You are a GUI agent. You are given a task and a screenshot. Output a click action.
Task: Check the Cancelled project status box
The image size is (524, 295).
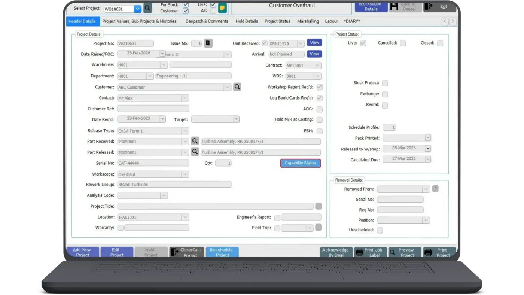pyautogui.click(x=403, y=43)
